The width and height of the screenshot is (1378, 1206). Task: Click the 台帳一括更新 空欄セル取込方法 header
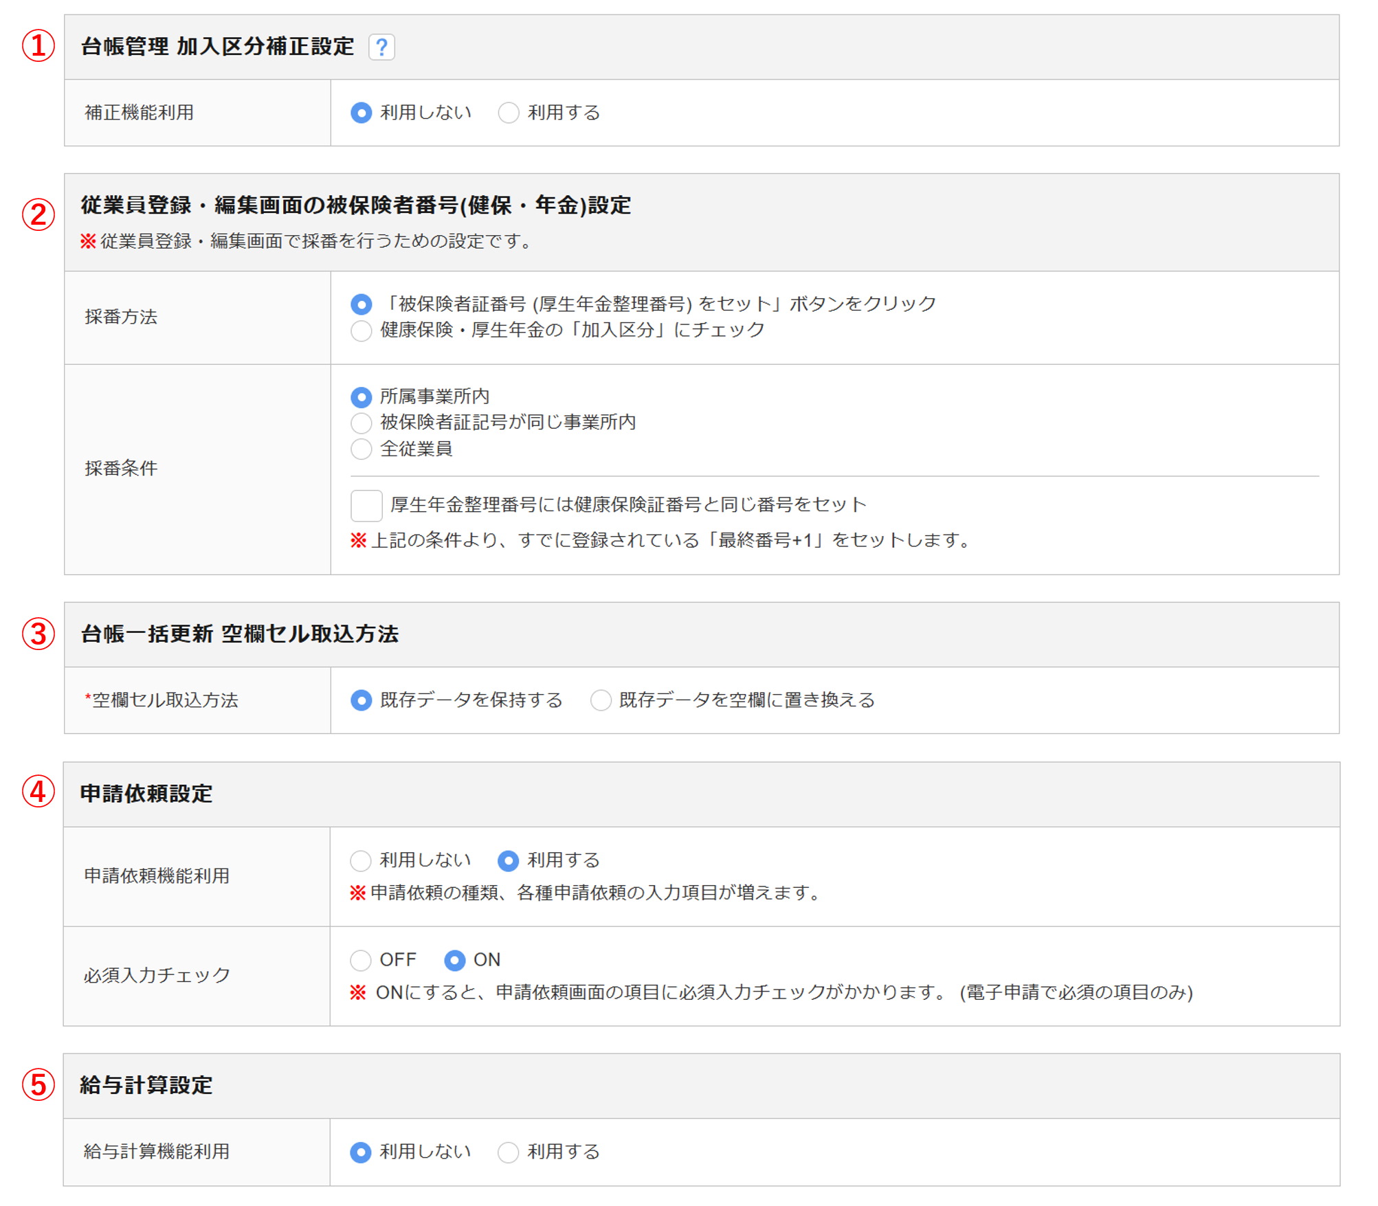[239, 634]
